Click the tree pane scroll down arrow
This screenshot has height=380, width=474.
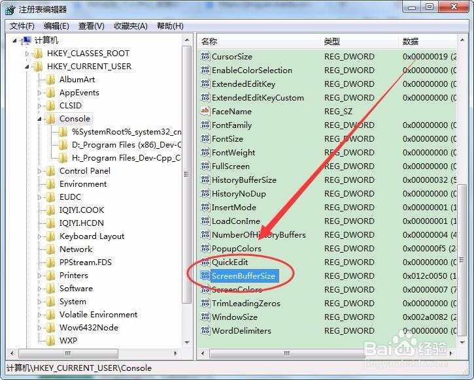point(187,342)
